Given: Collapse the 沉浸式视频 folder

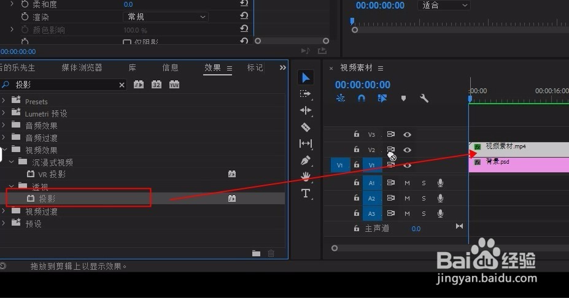Looking at the screenshot, I should coord(12,162).
